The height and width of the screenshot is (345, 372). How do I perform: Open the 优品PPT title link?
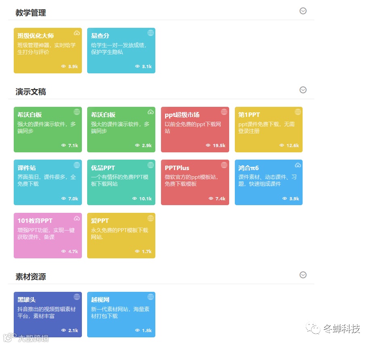[x=103, y=168]
